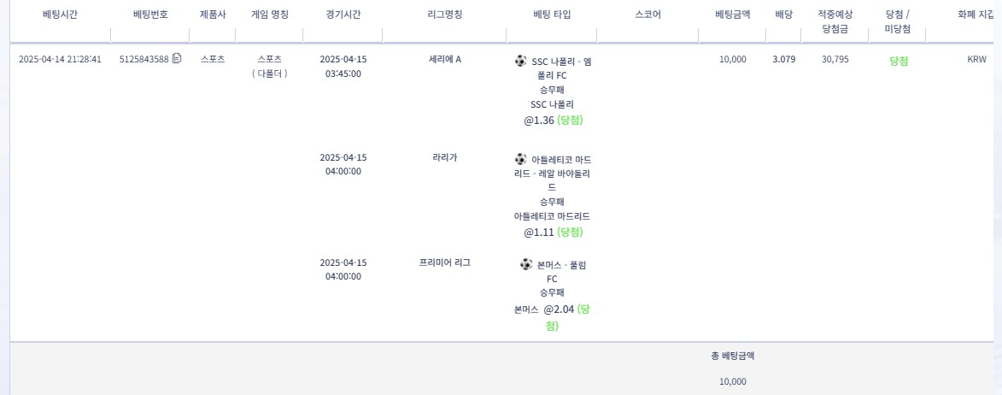
Task: Copy the bet number 5125843588
Action: [177, 59]
